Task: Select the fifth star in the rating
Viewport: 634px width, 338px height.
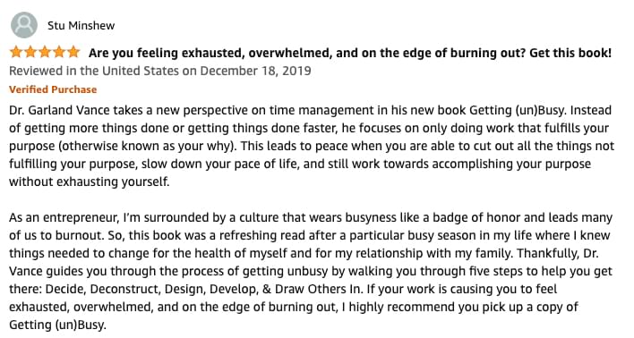Action: (73, 52)
